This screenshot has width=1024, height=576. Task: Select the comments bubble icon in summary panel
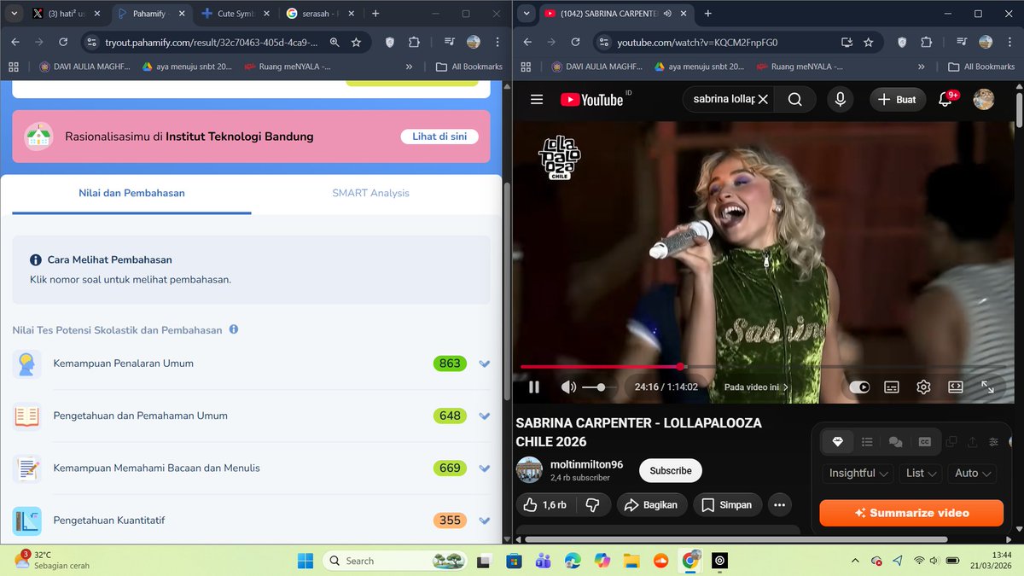pos(895,441)
